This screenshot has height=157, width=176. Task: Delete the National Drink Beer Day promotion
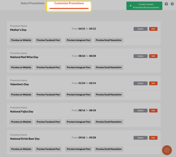click(x=141, y=138)
